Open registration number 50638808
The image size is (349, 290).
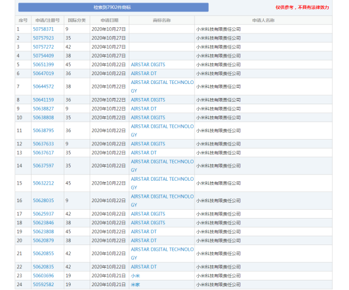tap(44, 118)
